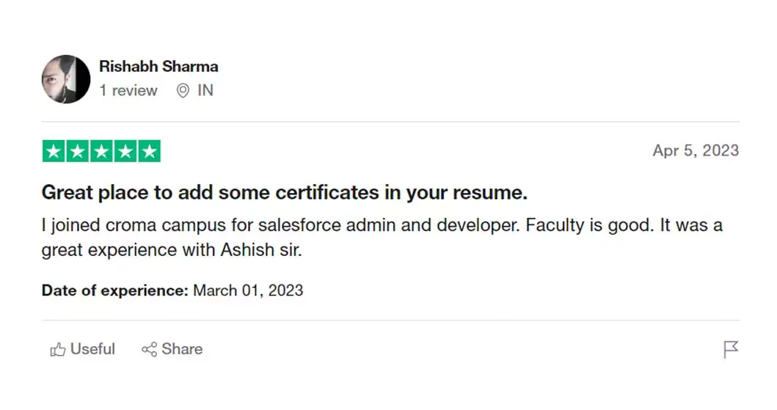Click the fifth green rating star
777x410 pixels.
point(149,151)
